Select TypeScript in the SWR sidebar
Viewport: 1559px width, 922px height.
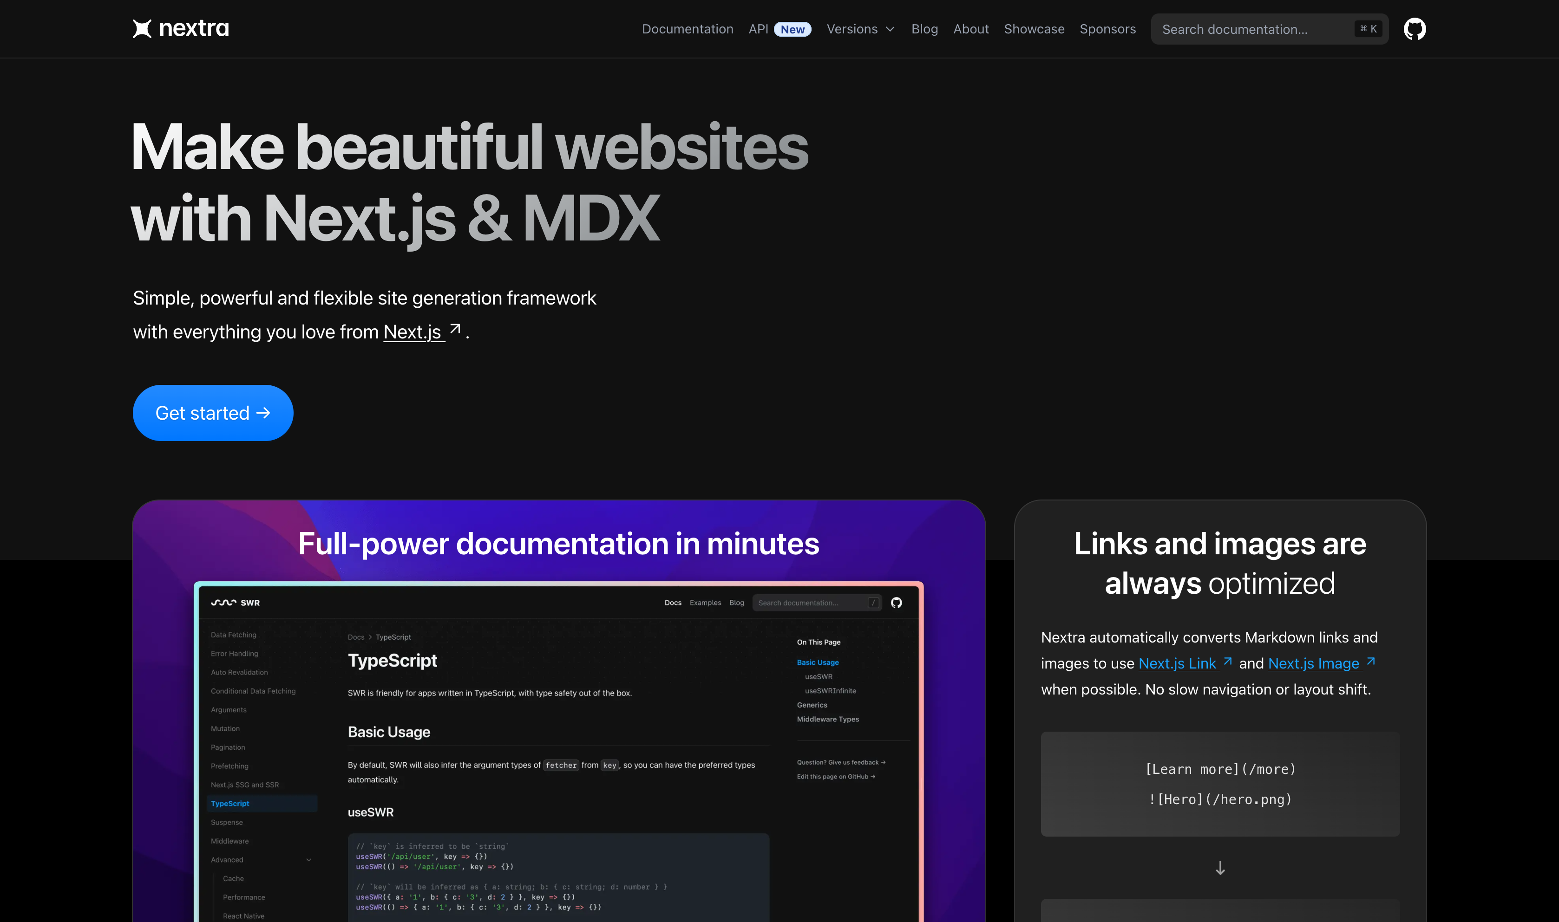230,803
